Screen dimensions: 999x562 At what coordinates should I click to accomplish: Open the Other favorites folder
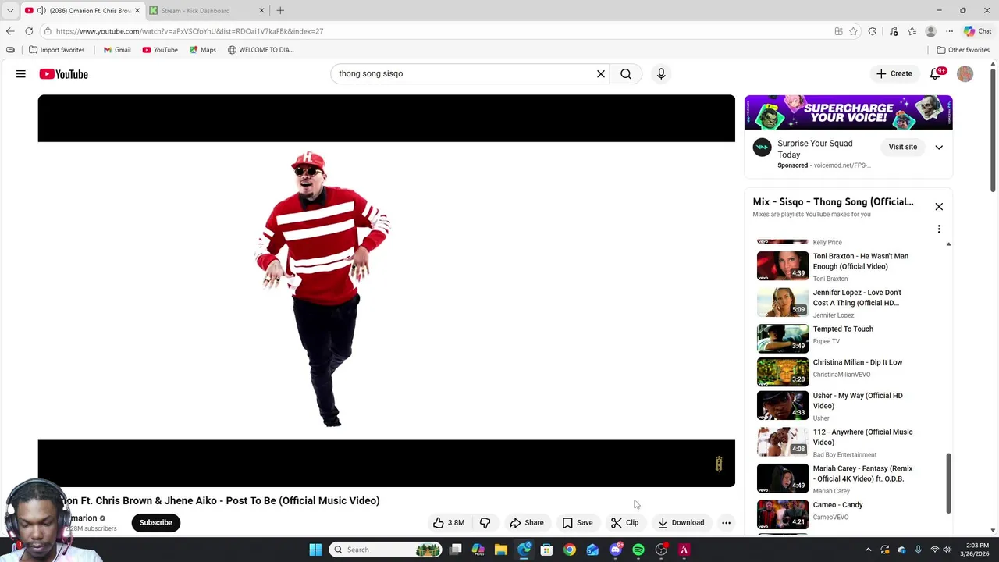tap(963, 50)
